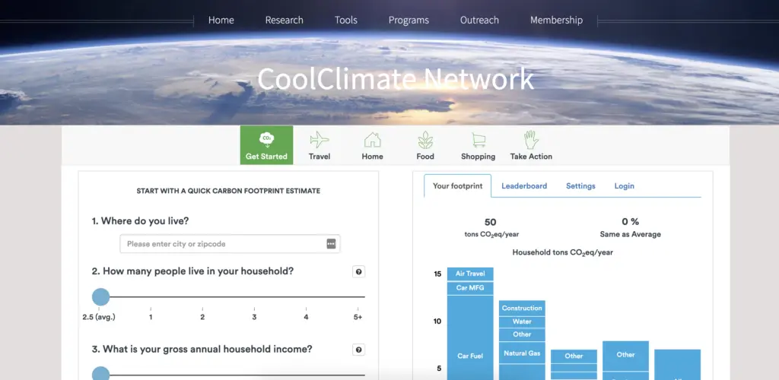
Task: Open the Food plant section
Action: 425,145
